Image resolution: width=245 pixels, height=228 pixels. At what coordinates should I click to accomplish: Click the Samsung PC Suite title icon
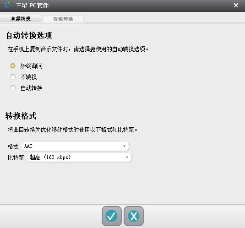click(x=8, y=5)
